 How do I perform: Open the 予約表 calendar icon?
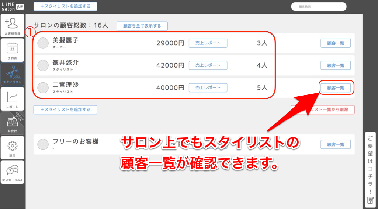pyautogui.click(x=13, y=50)
